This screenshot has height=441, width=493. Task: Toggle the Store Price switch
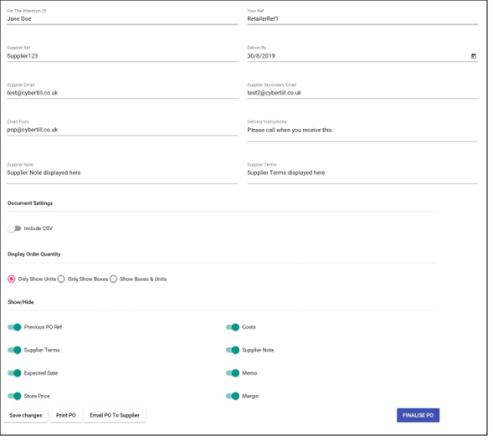pos(14,396)
